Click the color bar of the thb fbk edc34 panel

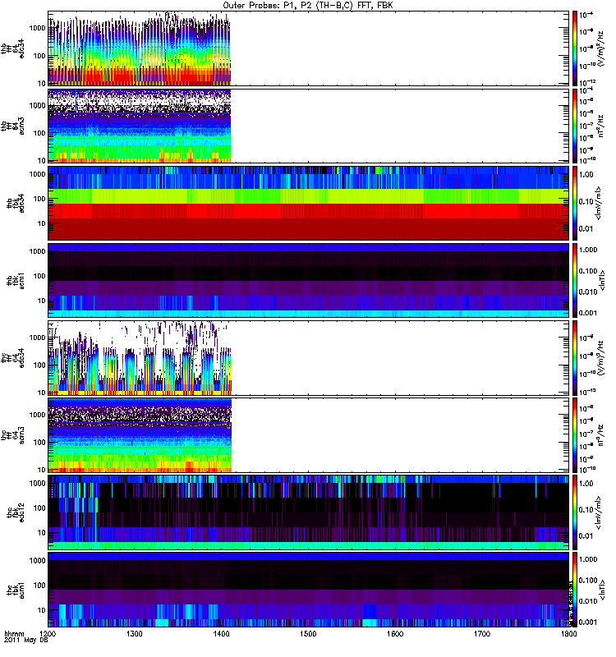click(x=575, y=203)
